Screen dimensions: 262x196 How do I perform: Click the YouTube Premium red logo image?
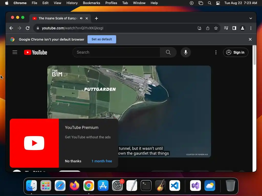(34, 143)
